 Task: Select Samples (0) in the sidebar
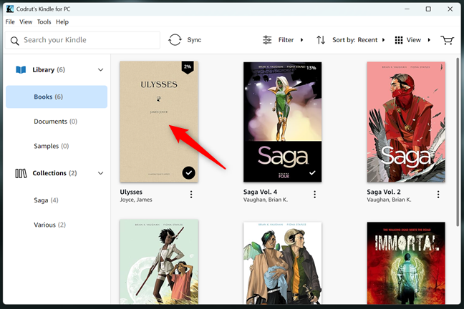pyautogui.click(x=52, y=146)
